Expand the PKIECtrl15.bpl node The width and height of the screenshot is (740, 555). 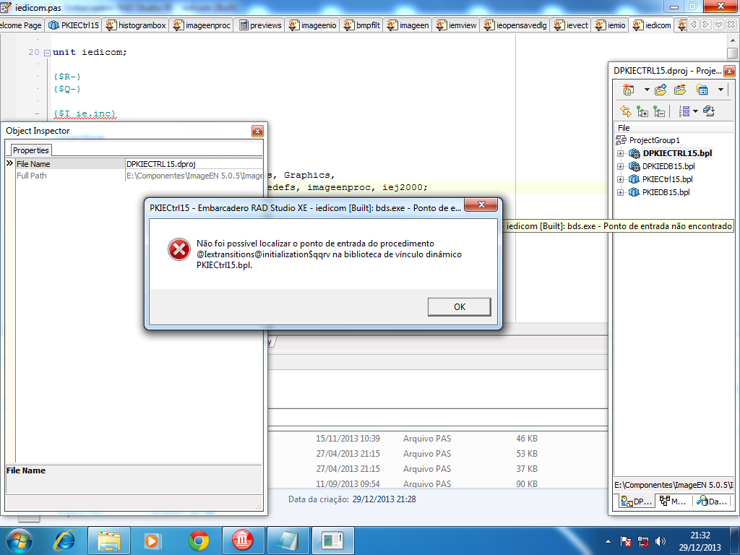(x=621, y=179)
